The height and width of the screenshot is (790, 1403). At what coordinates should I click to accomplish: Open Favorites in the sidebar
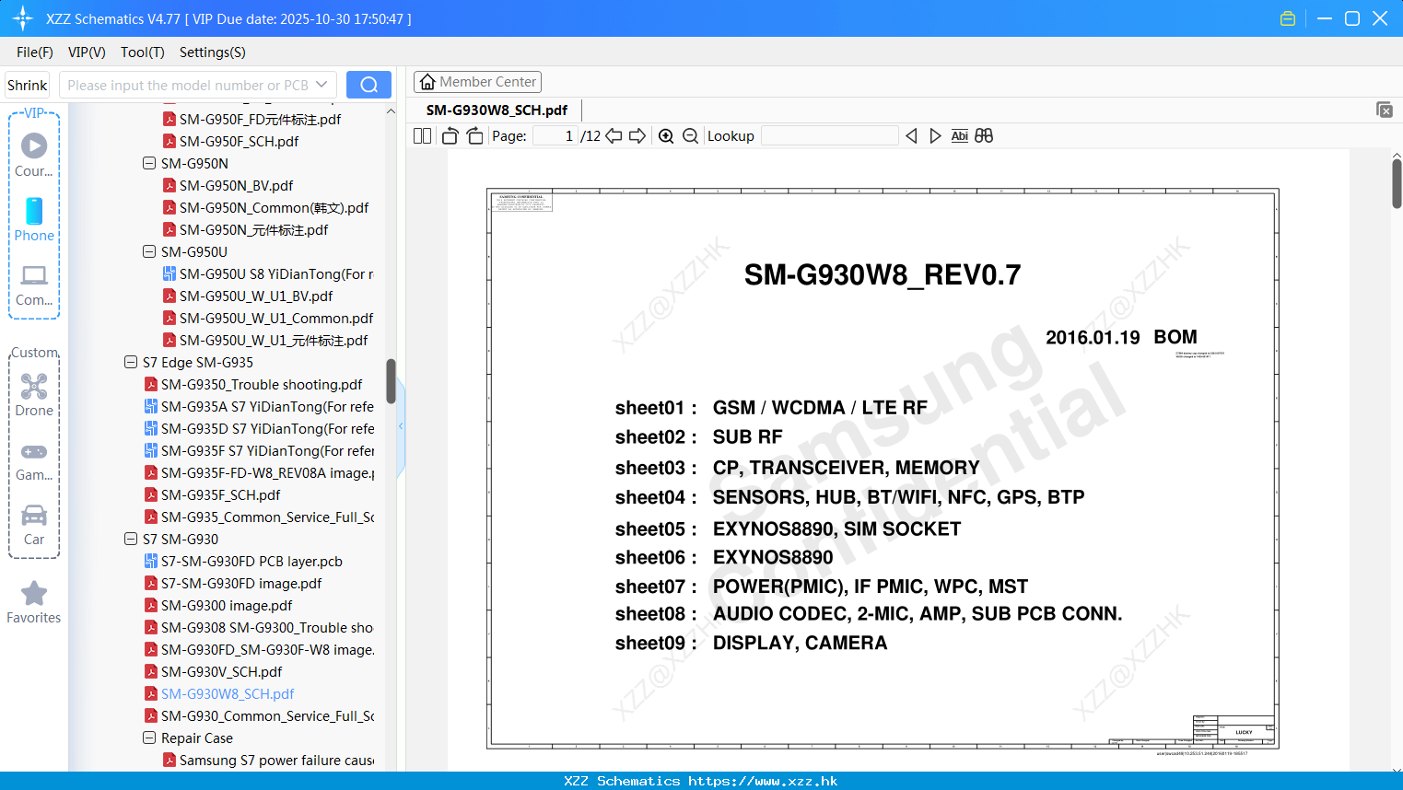tap(34, 602)
